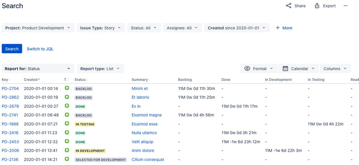Click the 2020-01-01 06:48 created date
This screenshot has width=359, height=165.
point(41,115)
